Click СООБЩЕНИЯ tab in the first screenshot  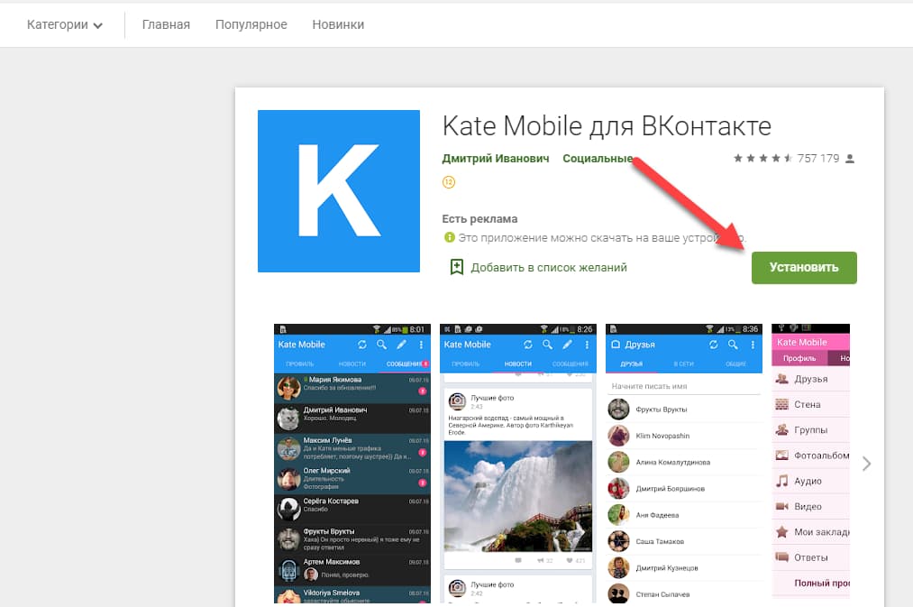click(406, 363)
